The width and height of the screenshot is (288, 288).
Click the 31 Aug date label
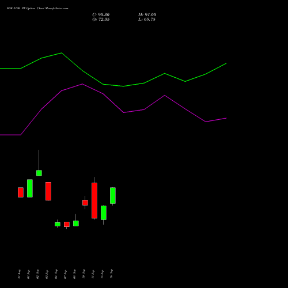19,274
